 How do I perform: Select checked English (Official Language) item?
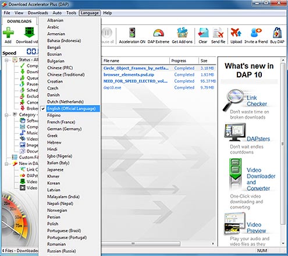pos(70,108)
